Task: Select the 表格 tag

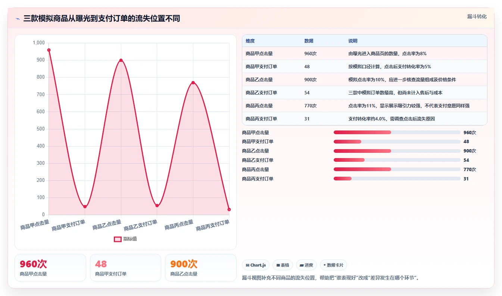Action: click(x=283, y=265)
